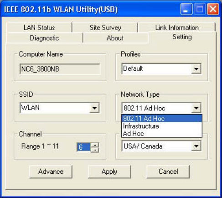Maximize the WLAN Utility window
This screenshot has height=198, width=222.
200,9
